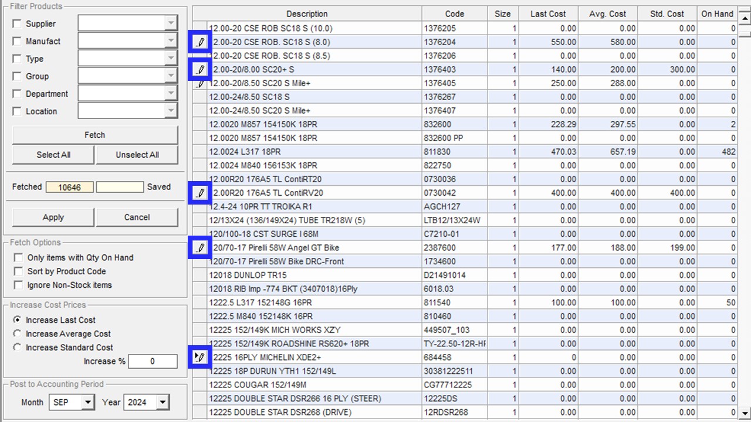The width and height of the screenshot is (751, 422).
Task: Open the Location dropdown
Action: (x=171, y=111)
